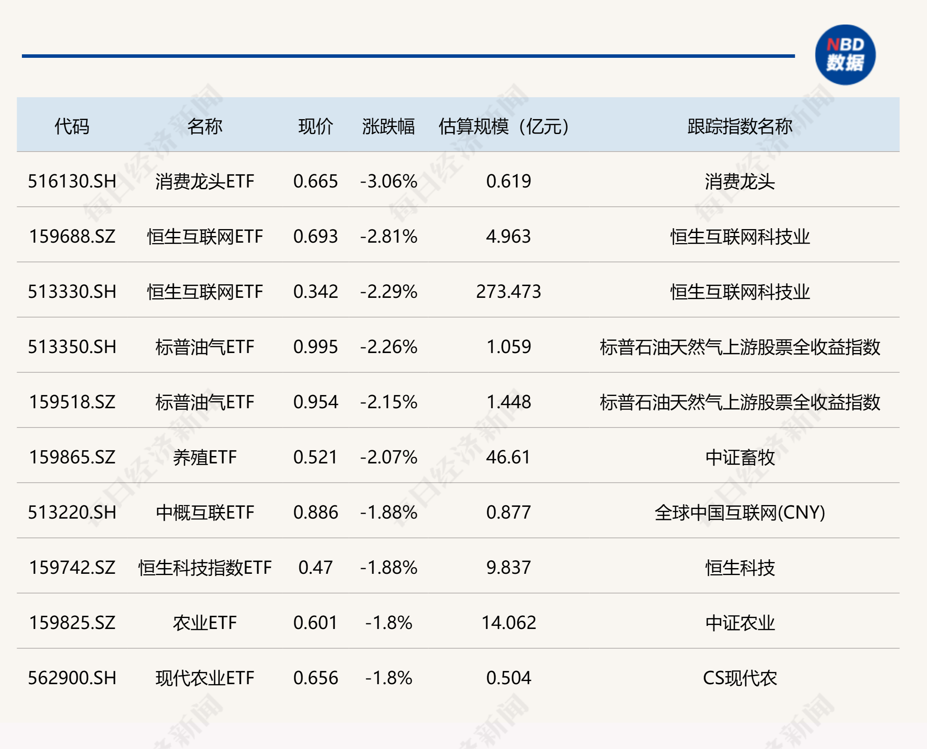Click the 跟踪指数名称 column header

tap(739, 126)
